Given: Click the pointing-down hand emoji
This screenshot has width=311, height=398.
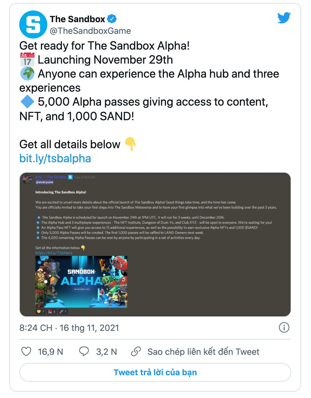Looking at the screenshot, I should click(130, 144).
